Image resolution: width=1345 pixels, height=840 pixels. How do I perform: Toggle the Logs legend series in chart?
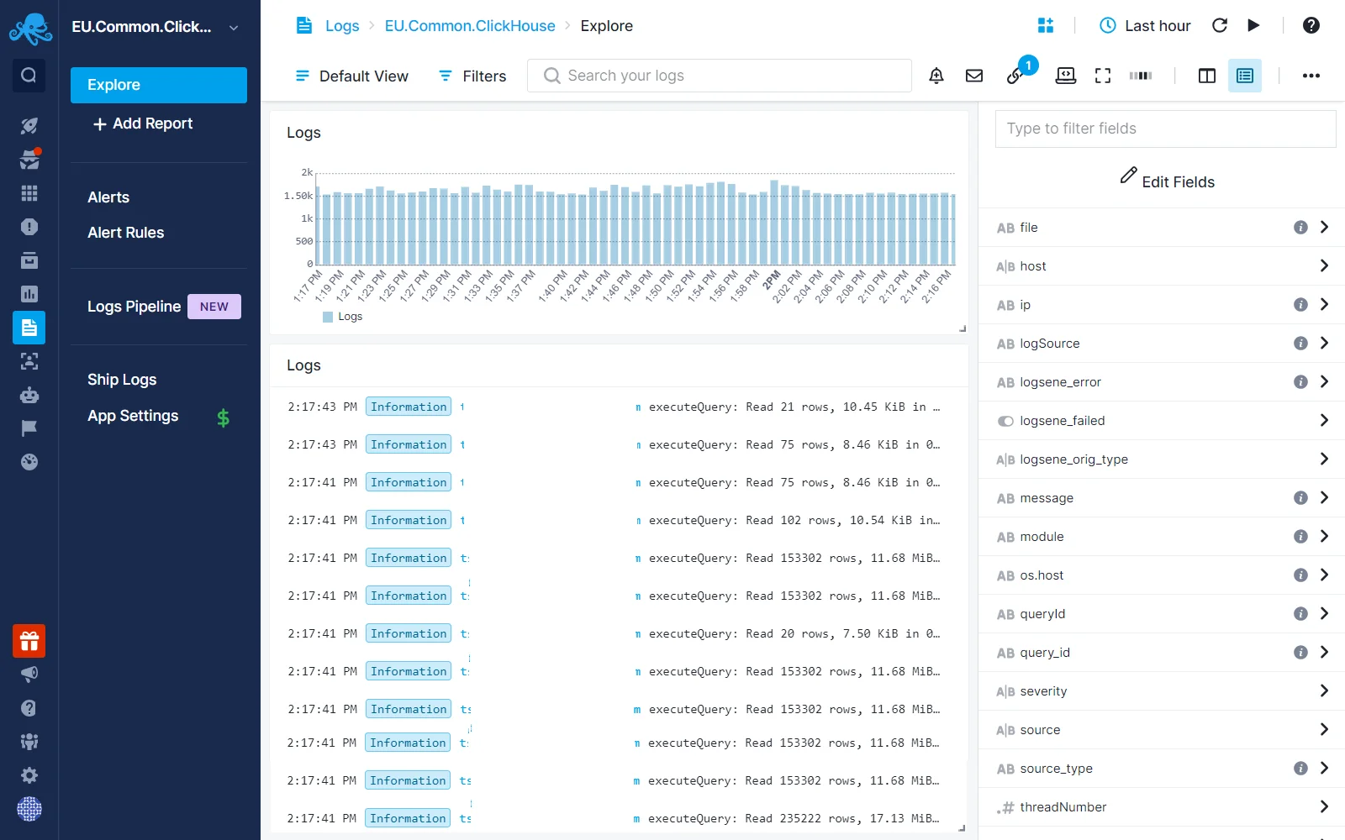coord(343,317)
